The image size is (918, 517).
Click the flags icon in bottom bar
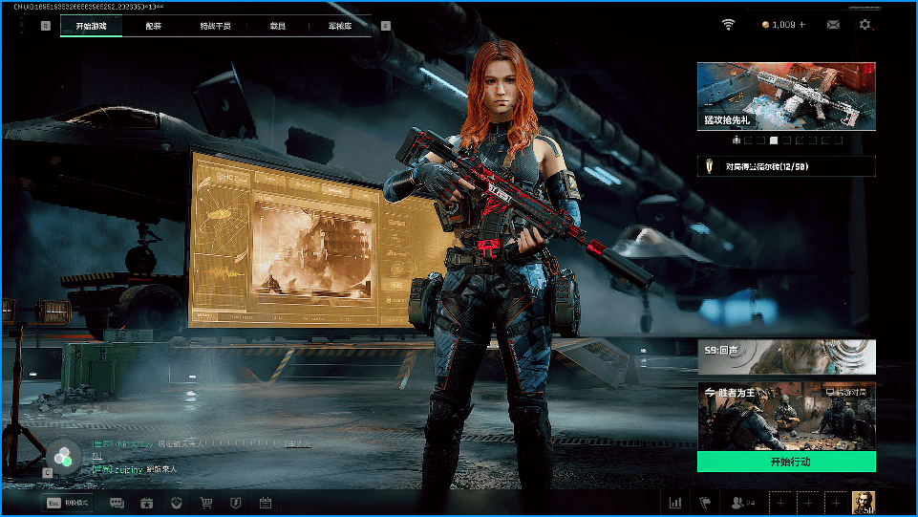click(x=705, y=503)
